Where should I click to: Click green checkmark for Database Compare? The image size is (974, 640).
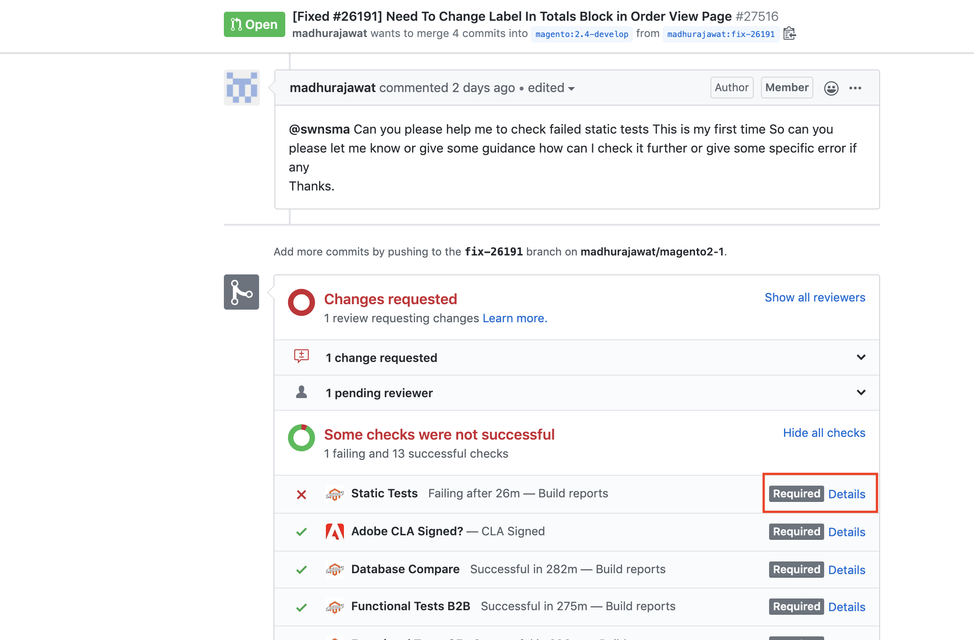tap(301, 570)
